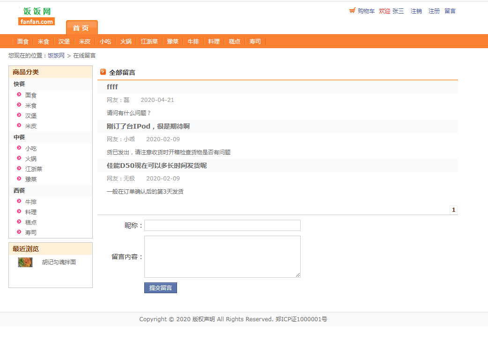Open 寿司 in sidebar category list
Viewport: 488px width, 339px height.
point(31,232)
